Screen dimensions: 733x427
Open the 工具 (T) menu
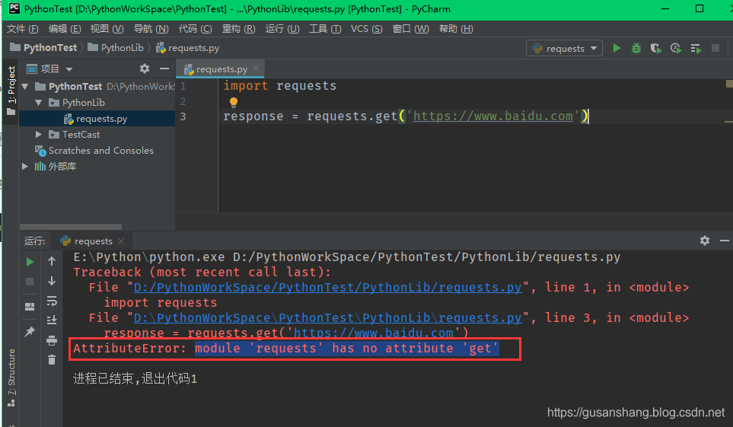[x=325, y=29]
